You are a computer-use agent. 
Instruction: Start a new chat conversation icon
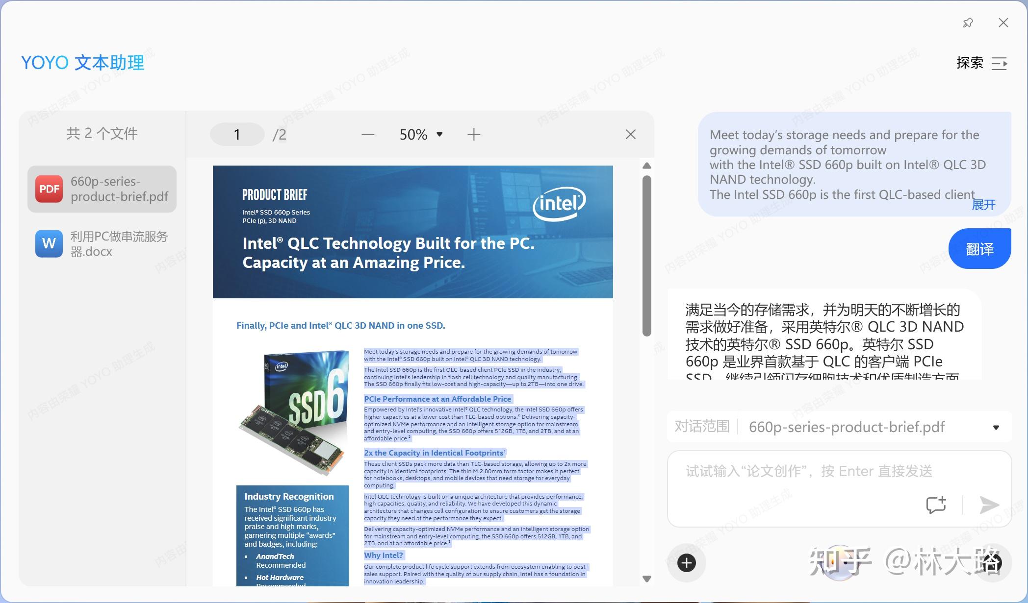coord(936,505)
